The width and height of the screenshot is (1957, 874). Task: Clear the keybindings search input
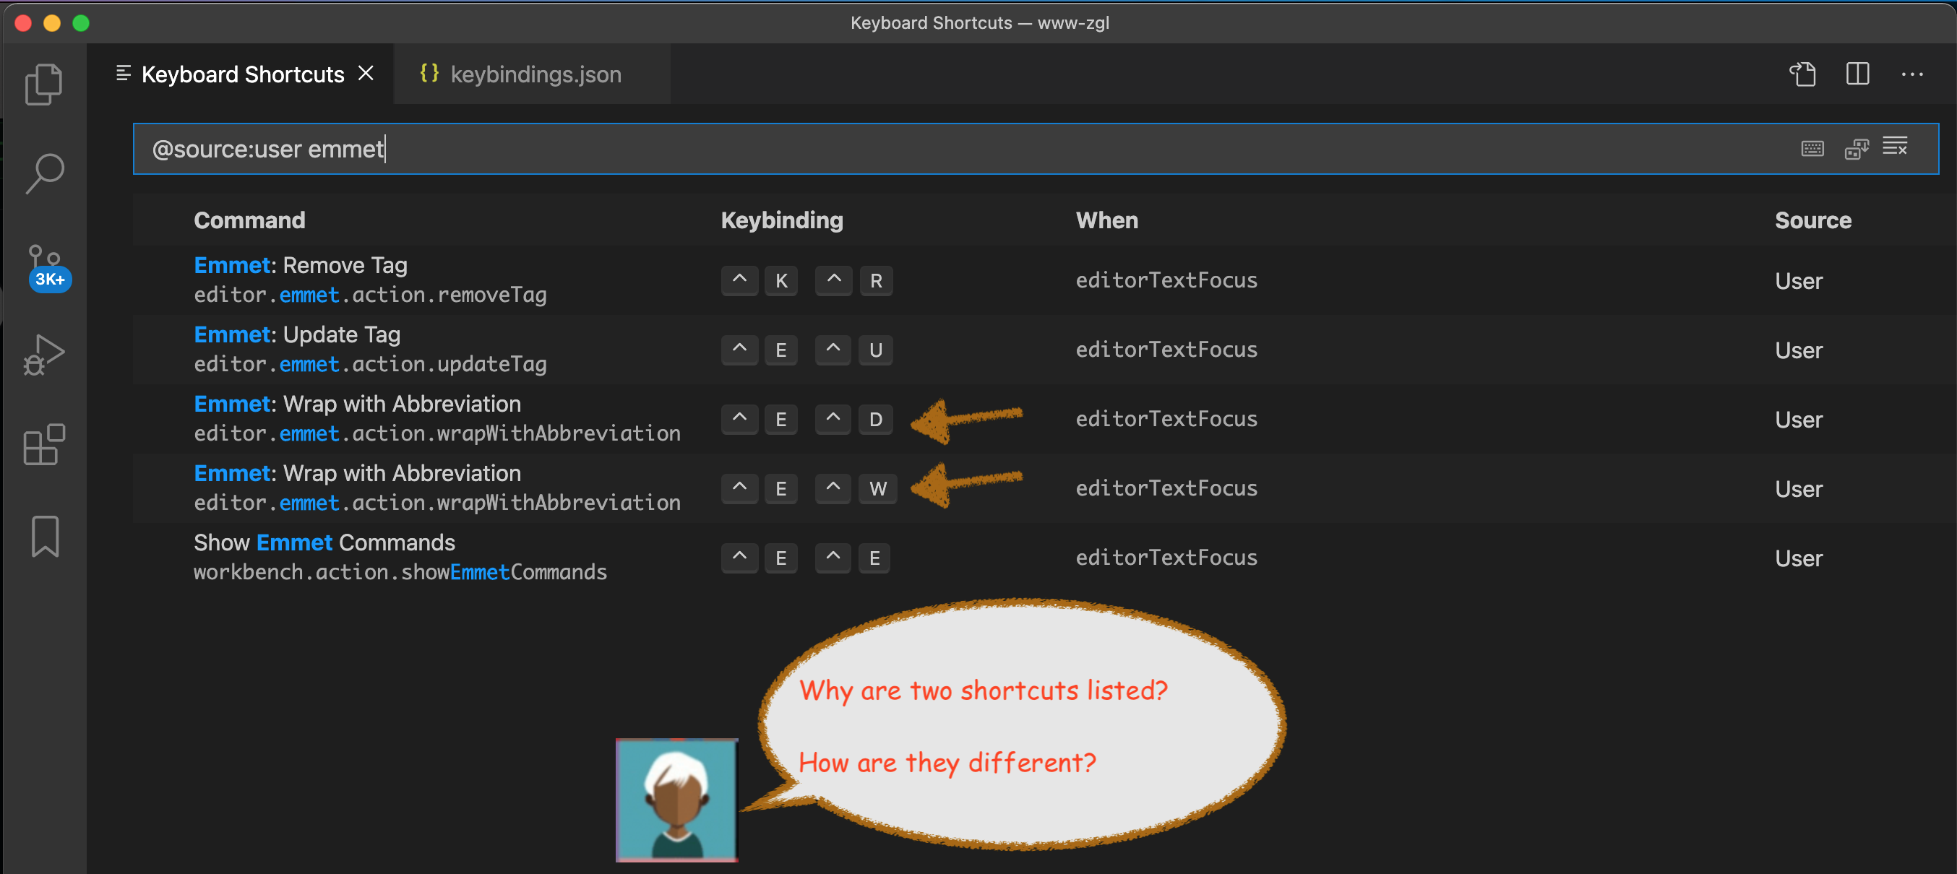[x=1896, y=146]
